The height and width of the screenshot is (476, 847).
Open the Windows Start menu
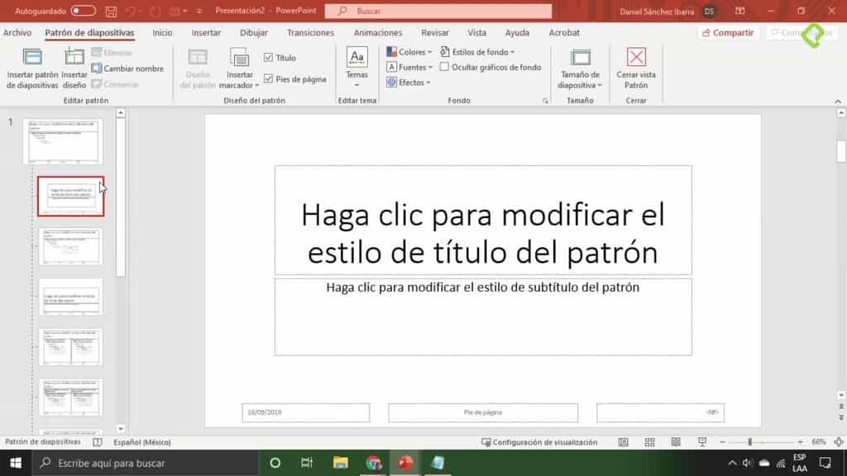pos(16,463)
